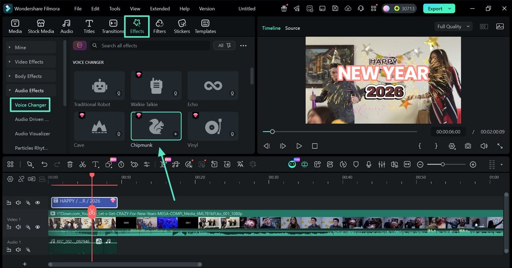Open the Media tab
Screen dimensions: 512x268
coord(15,26)
